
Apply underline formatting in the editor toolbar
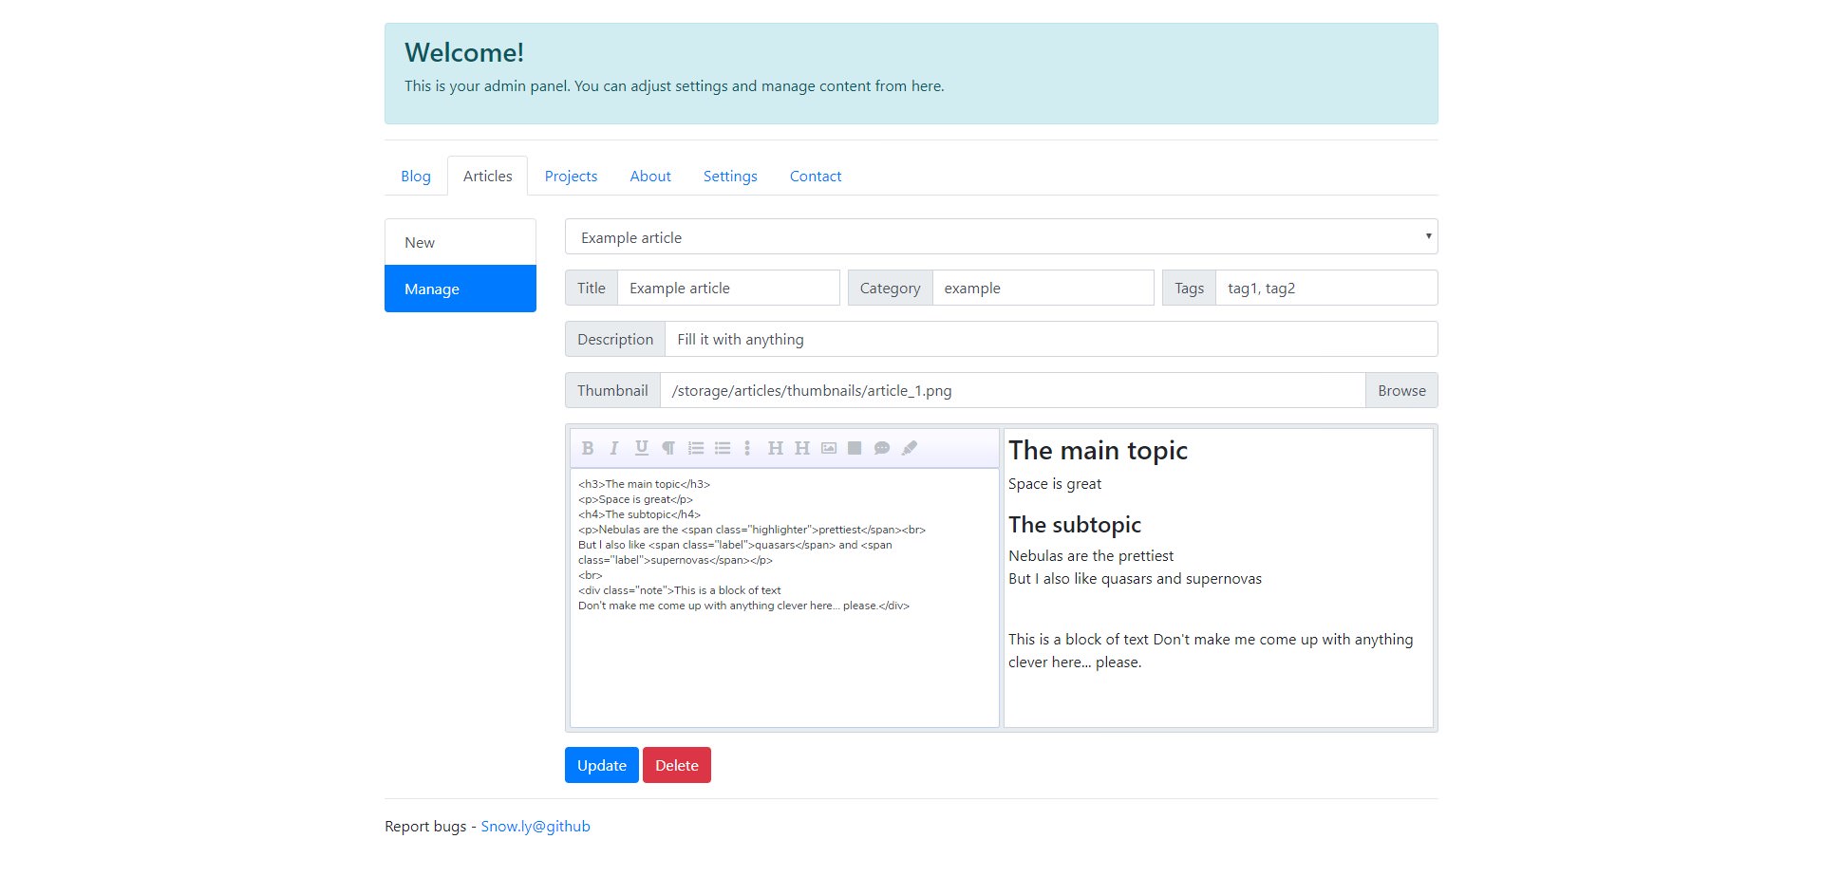click(x=642, y=448)
